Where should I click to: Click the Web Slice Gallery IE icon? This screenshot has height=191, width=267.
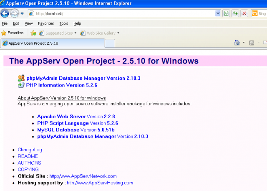click(83, 33)
